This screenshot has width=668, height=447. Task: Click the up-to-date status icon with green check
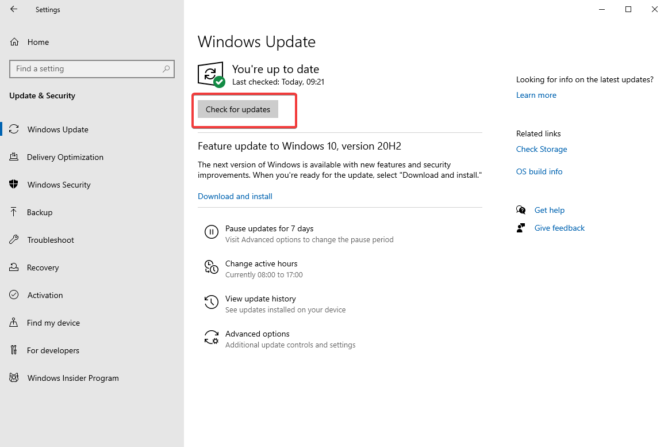coord(212,75)
